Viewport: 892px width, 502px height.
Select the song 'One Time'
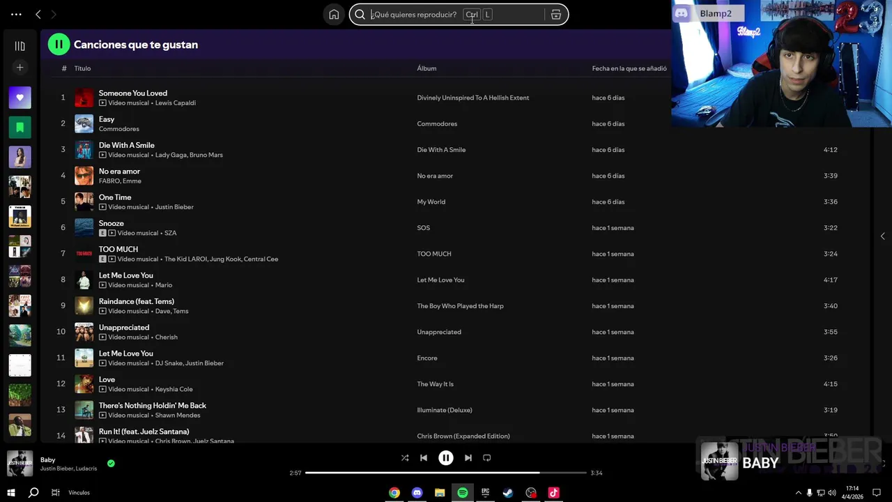pyautogui.click(x=115, y=197)
